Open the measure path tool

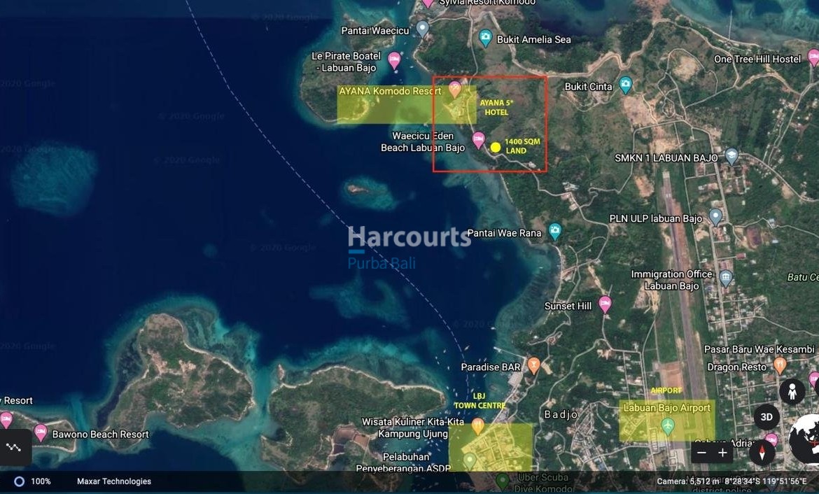click(x=13, y=447)
